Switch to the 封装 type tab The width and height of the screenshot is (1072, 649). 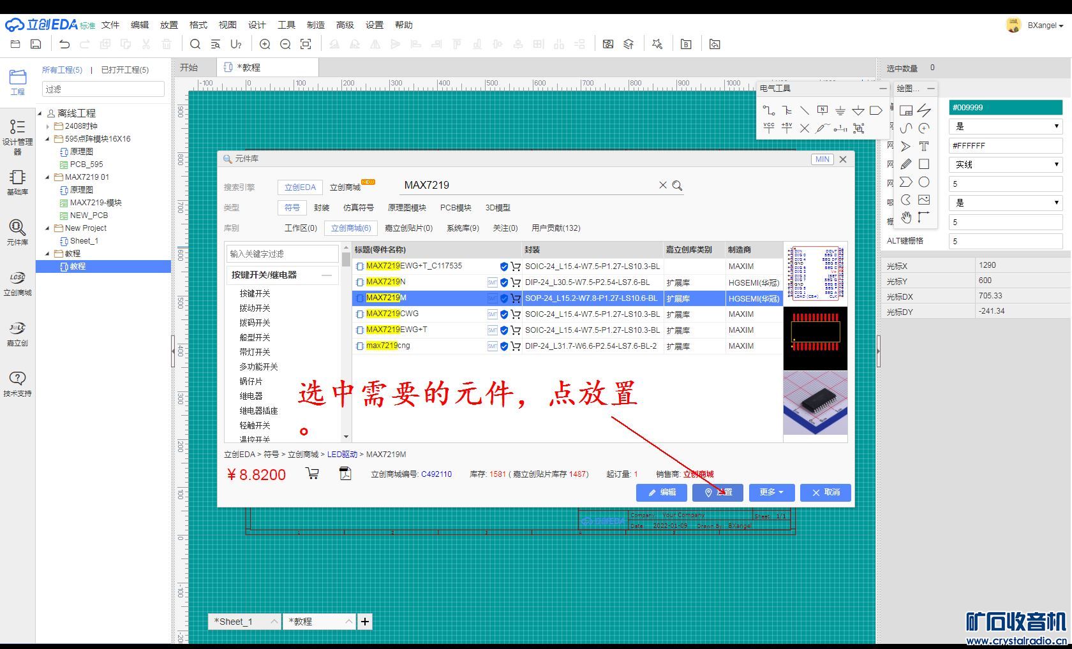322,208
